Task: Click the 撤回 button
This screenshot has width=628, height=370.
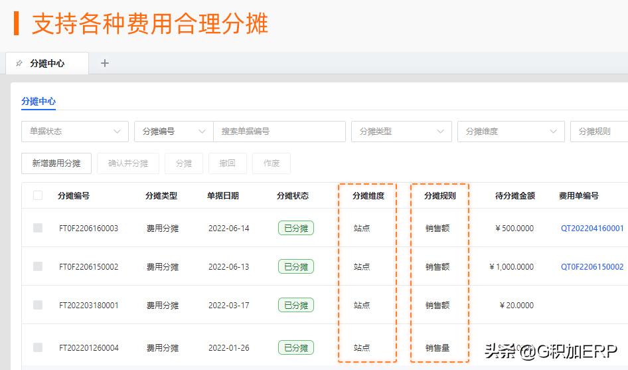Action: pos(228,163)
